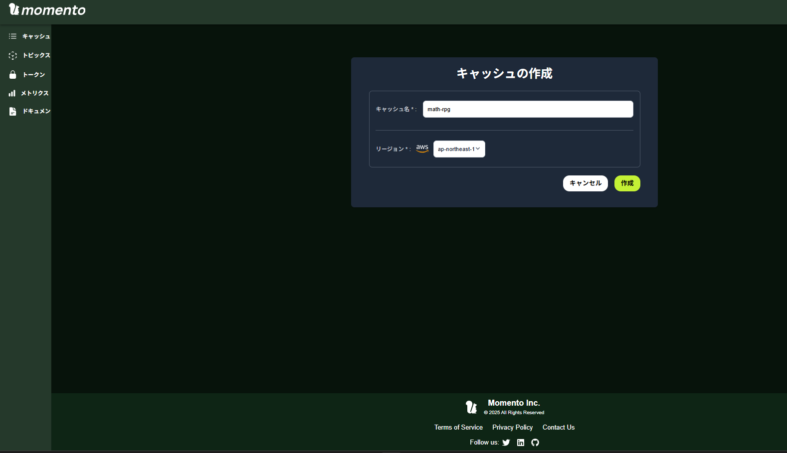
Task: Open ドキュメント menu label in sidebar
Action: click(36, 111)
